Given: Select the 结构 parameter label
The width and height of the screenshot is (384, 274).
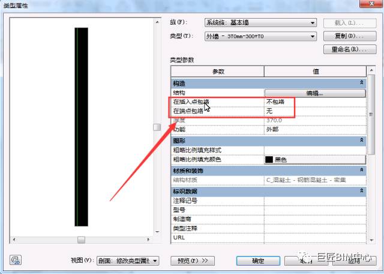Looking at the screenshot, I should [x=179, y=93].
